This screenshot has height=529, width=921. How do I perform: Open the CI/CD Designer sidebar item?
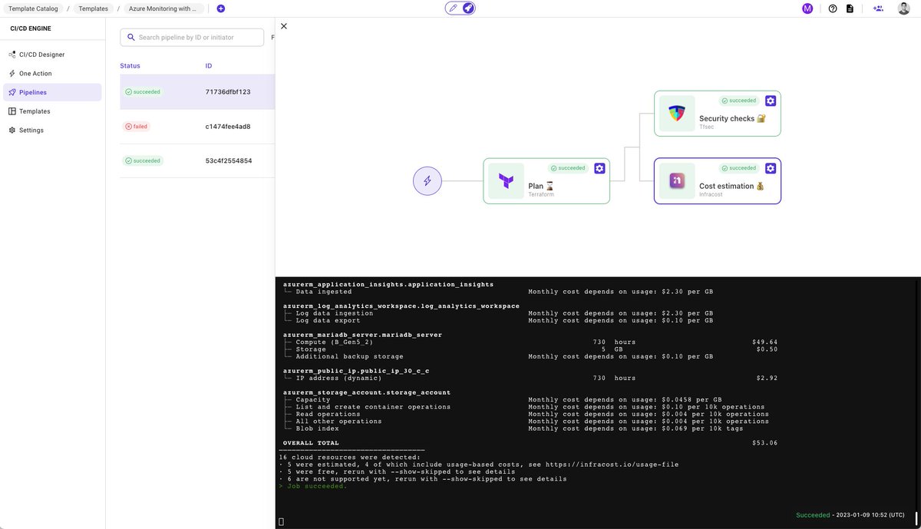click(x=38, y=54)
